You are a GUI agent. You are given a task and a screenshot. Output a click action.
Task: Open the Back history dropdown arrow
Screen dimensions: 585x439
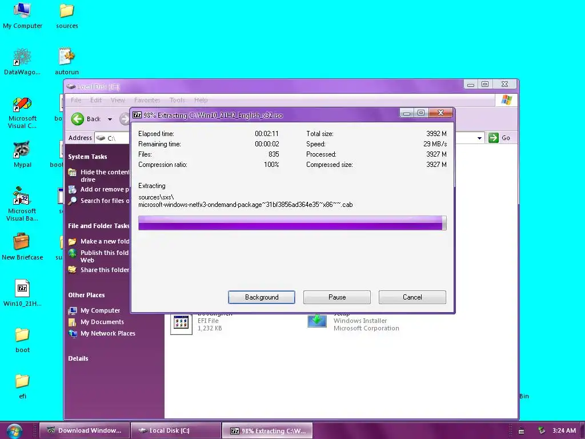(x=110, y=119)
